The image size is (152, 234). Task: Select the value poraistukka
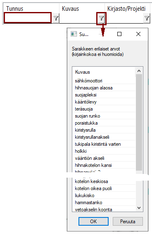104,123
